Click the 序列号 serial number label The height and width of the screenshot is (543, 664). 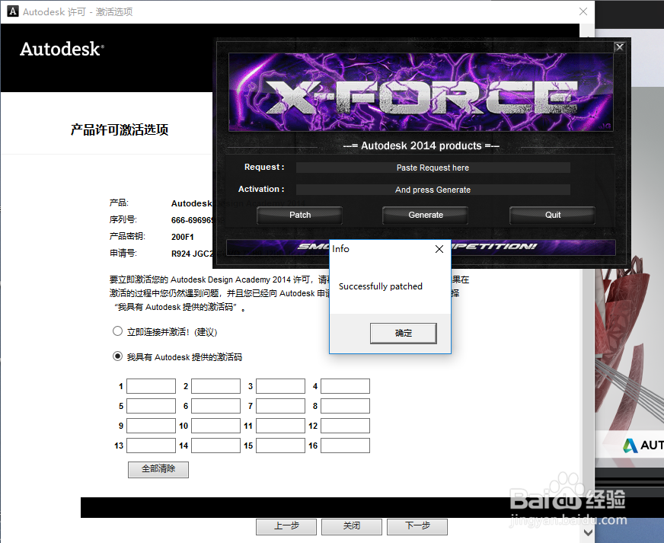(123, 219)
